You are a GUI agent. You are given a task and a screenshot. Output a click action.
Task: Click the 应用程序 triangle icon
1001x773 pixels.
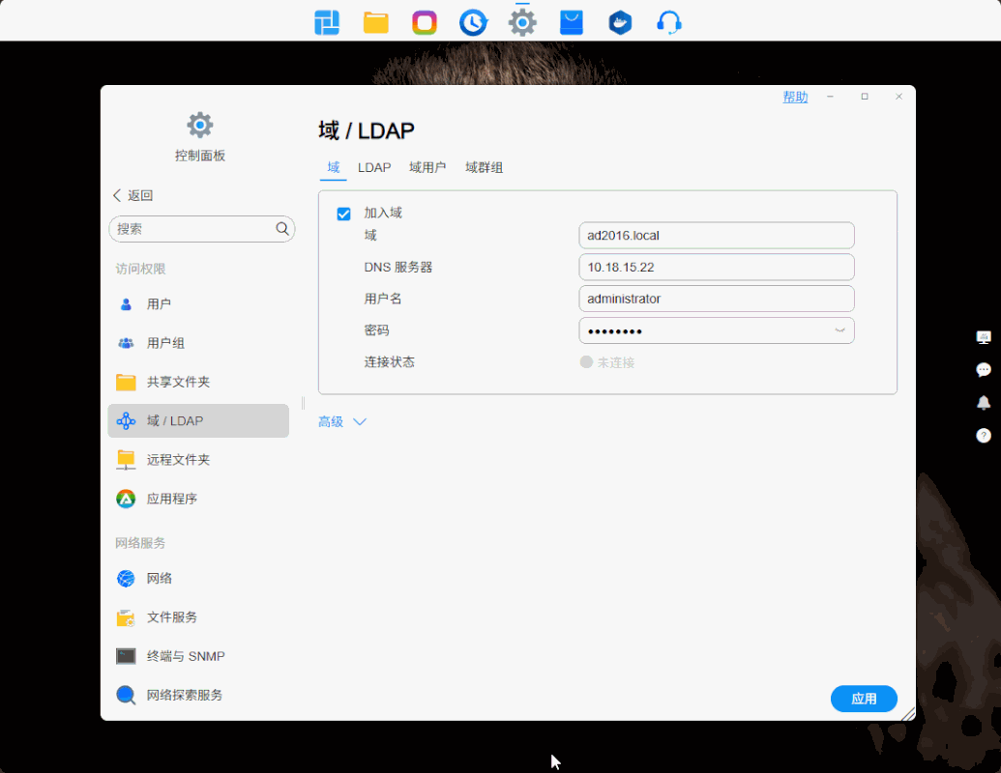(x=126, y=499)
